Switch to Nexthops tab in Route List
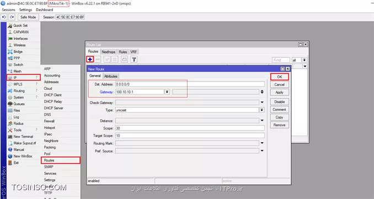374x199 pixels. [x=108, y=52]
